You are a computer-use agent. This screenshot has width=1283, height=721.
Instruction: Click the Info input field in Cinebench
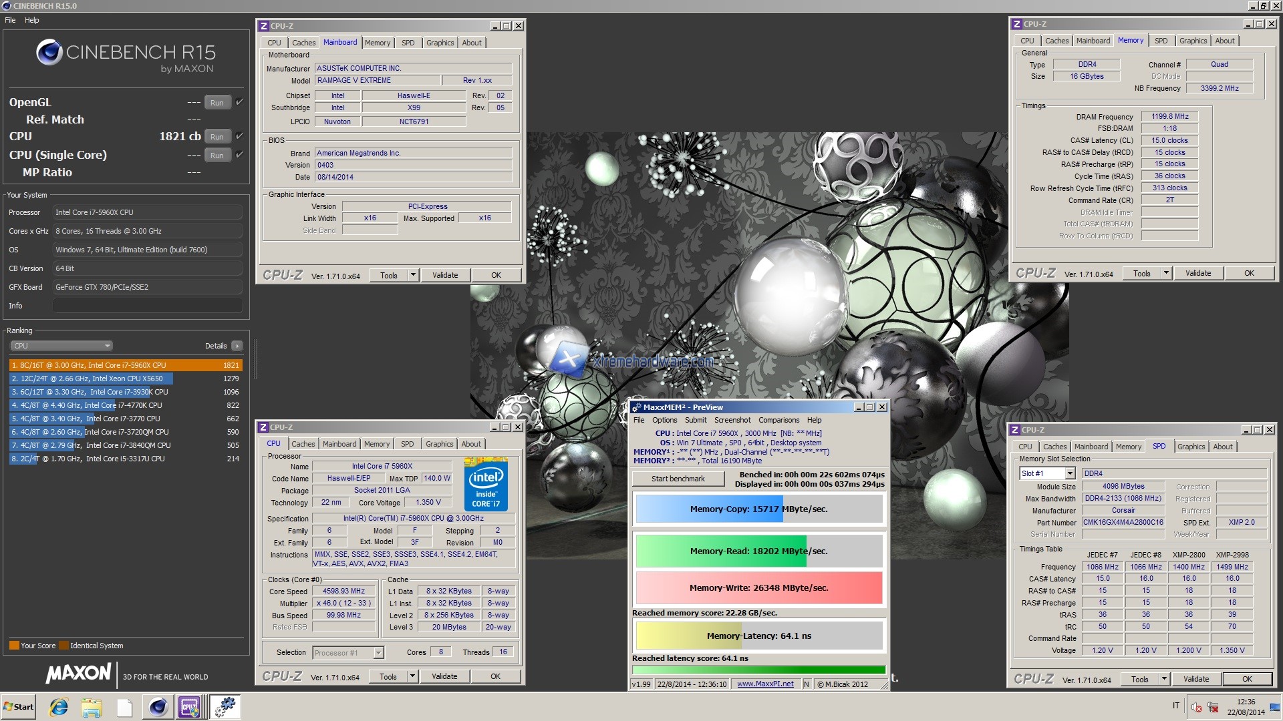coord(147,306)
